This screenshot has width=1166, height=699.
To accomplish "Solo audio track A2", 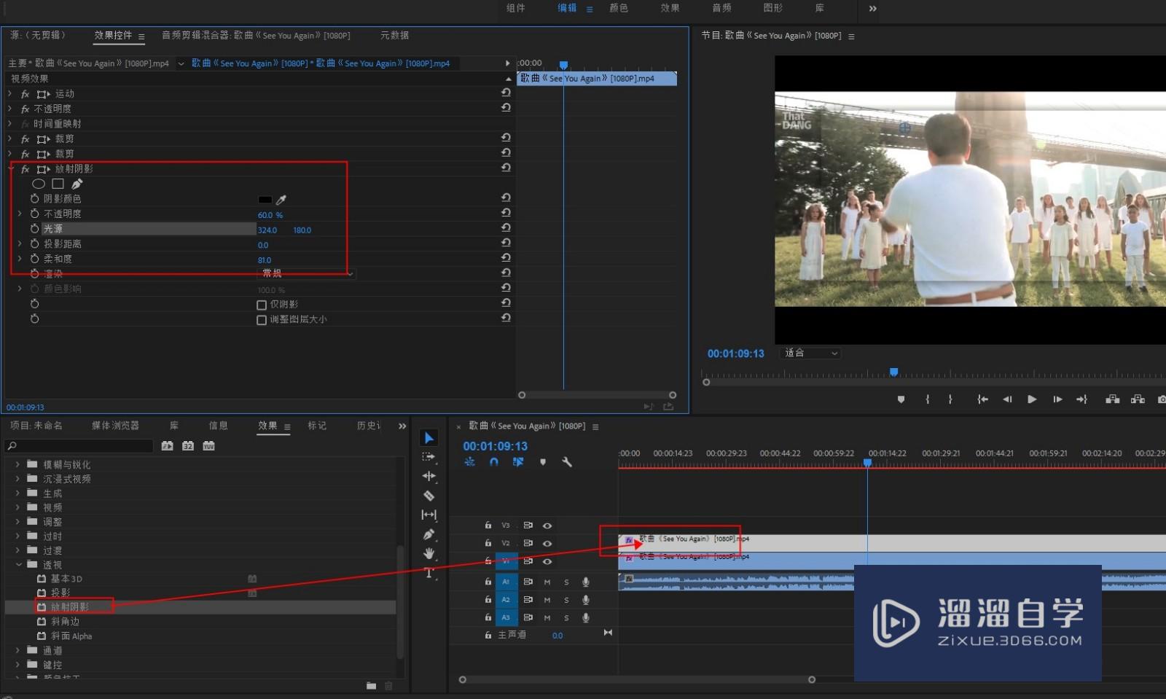I will tap(566, 600).
